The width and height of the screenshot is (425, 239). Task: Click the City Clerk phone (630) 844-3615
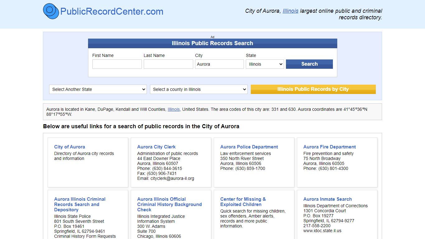point(167,168)
